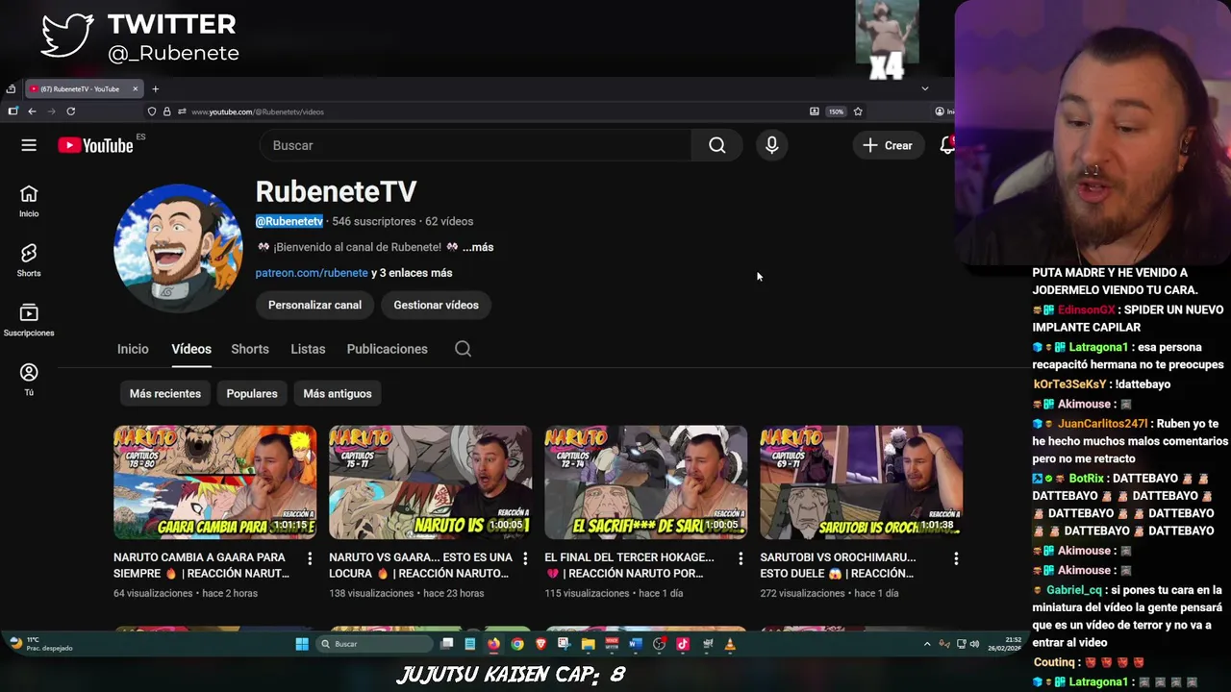The height and width of the screenshot is (692, 1231).
Task: Click title 'NARUTO CAMBIA A GAARA PARA SIEMPRE'
Action: (x=201, y=565)
